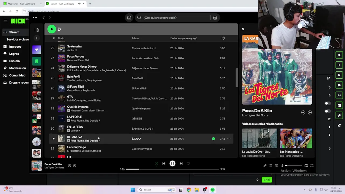Screen dimensions: 345x194
Task: Open Ingresos in Kick sidebar
Action: 15,47
